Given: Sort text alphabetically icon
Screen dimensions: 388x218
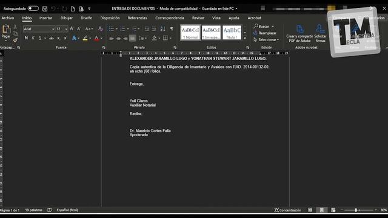Looking at the screenshot, I should pos(162,29).
